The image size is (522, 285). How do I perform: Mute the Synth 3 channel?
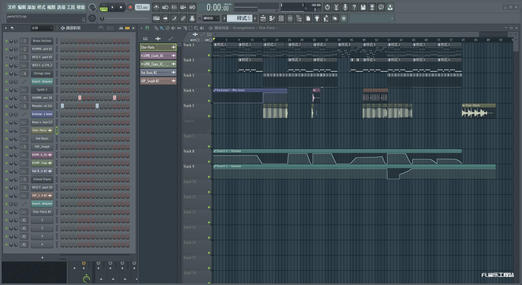(x=7, y=90)
